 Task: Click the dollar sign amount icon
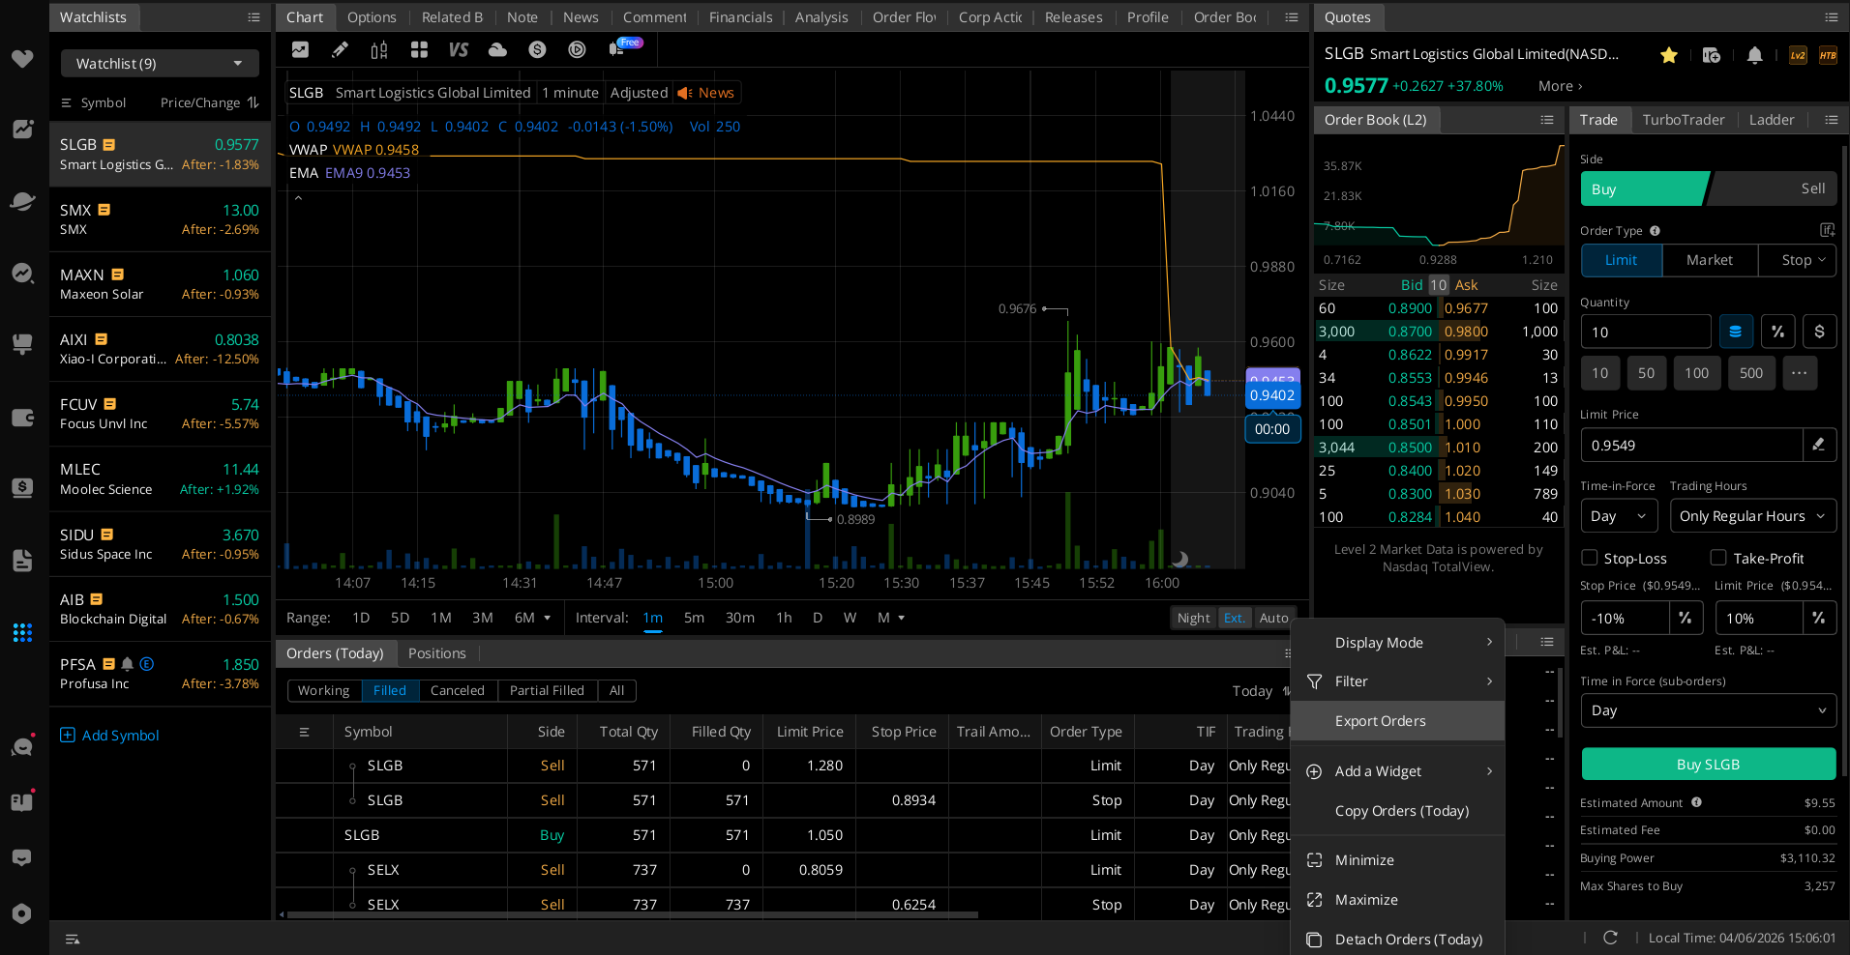[x=1819, y=332]
